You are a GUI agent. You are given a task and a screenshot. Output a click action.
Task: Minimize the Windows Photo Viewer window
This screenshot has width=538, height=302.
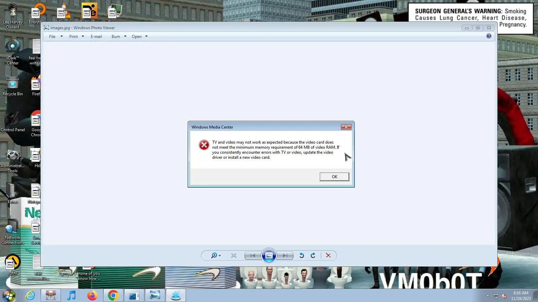coord(467,28)
